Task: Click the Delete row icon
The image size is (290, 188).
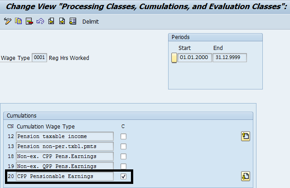Action: point(29,21)
